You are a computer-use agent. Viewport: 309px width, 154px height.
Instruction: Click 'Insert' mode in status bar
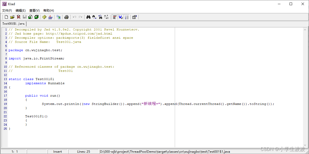click(58, 151)
